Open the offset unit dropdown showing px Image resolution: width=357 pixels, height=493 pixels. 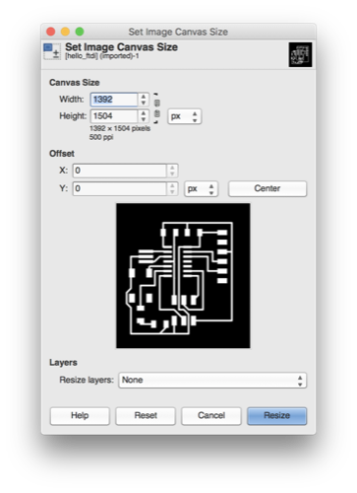pos(201,189)
